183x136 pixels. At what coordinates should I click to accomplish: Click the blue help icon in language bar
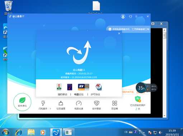click(x=136, y=132)
